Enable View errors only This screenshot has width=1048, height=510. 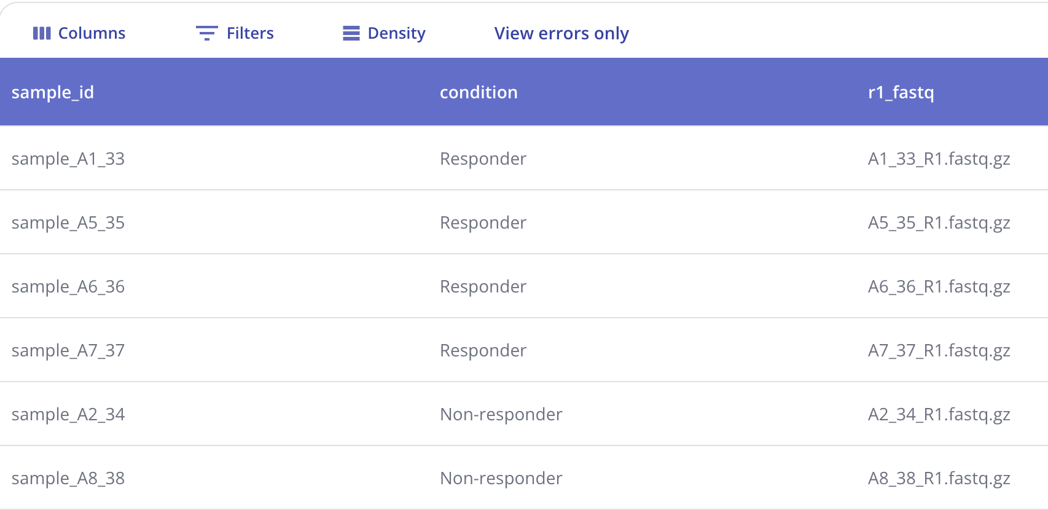pyautogui.click(x=560, y=33)
